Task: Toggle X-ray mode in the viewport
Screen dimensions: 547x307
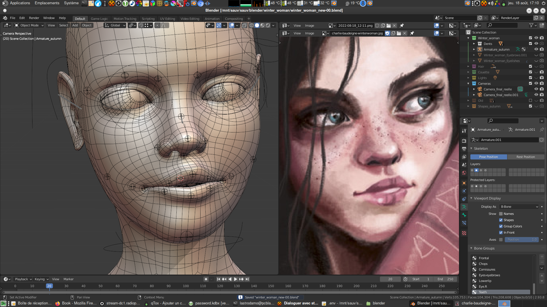Action: pyautogui.click(x=244, y=25)
